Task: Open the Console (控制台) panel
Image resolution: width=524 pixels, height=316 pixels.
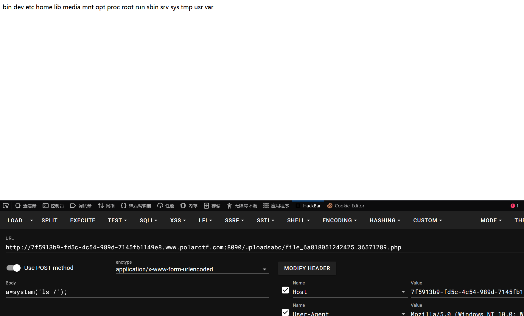Action: click(54, 206)
